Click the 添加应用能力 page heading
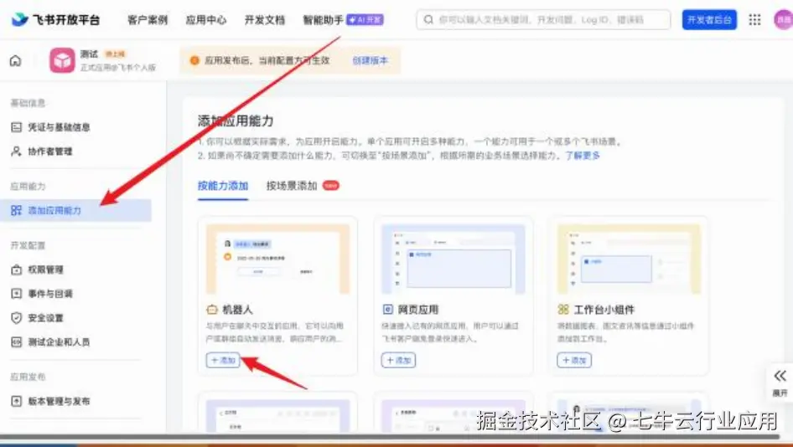This screenshot has width=793, height=447. tap(236, 121)
